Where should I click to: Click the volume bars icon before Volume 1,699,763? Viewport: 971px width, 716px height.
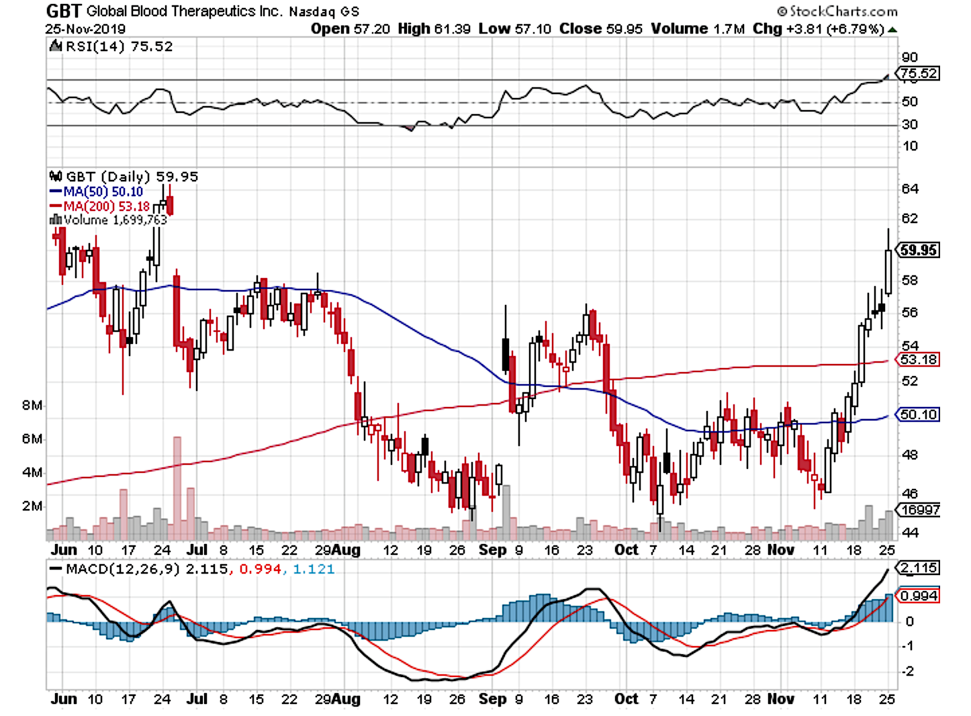56,220
